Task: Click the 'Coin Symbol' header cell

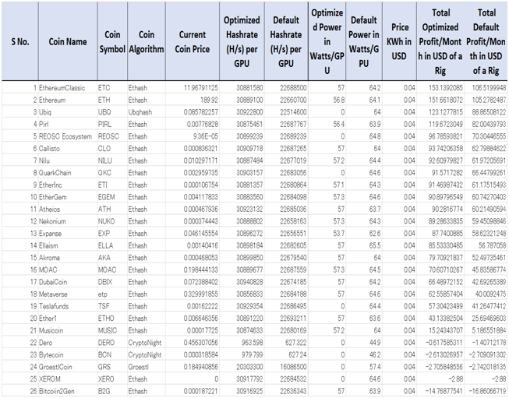Action: [x=112, y=41]
